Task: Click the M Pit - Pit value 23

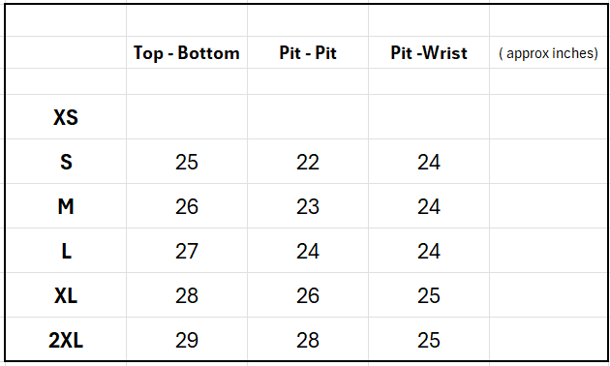Action: tap(308, 206)
